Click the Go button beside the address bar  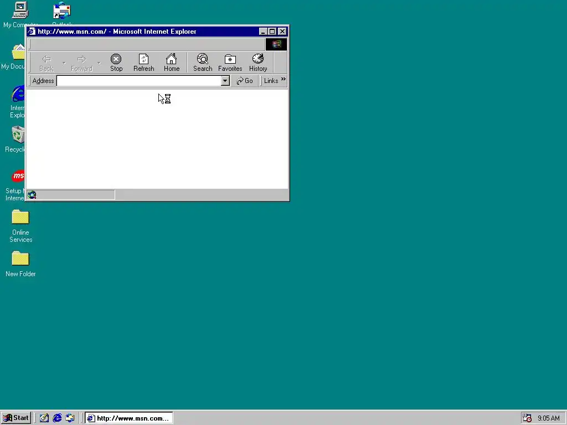tap(245, 81)
